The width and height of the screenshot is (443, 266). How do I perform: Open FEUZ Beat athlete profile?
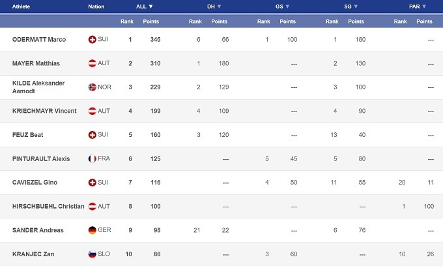pos(27,135)
